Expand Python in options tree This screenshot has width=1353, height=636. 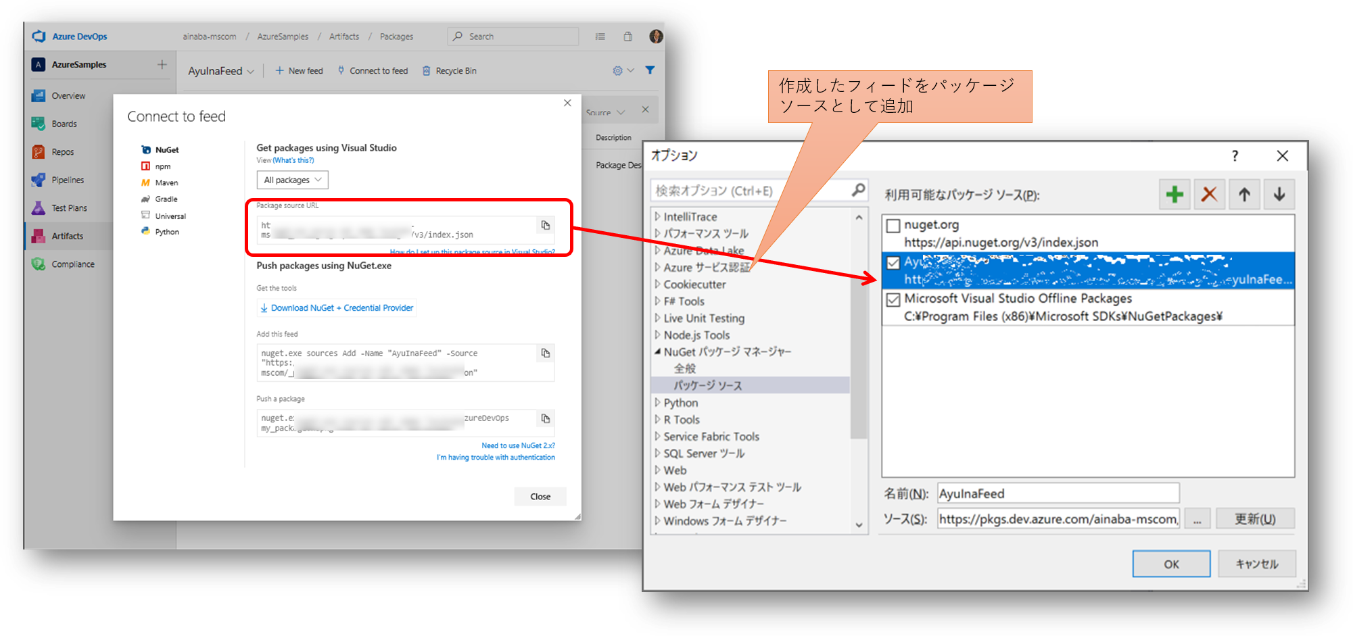(657, 403)
